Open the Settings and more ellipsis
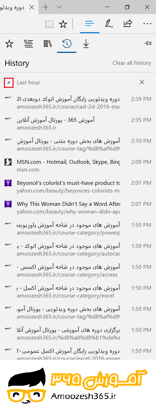The width and height of the screenshot is (156, 413). [147, 24]
